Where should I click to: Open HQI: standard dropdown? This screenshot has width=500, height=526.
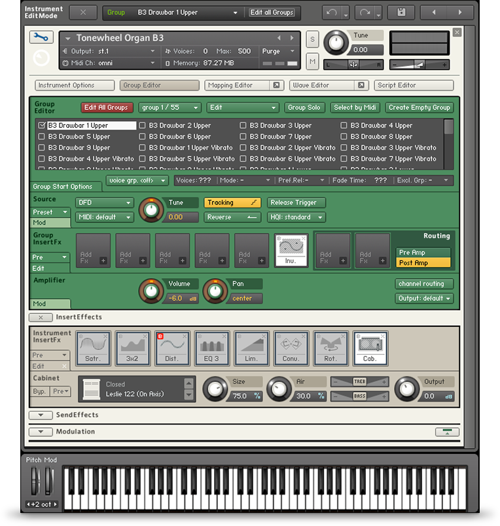(296, 217)
